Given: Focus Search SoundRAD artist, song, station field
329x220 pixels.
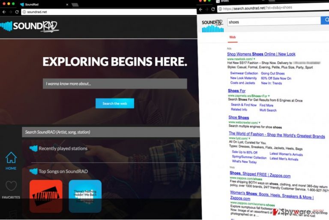Looking at the screenshot, I should click(x=111, y=132).
